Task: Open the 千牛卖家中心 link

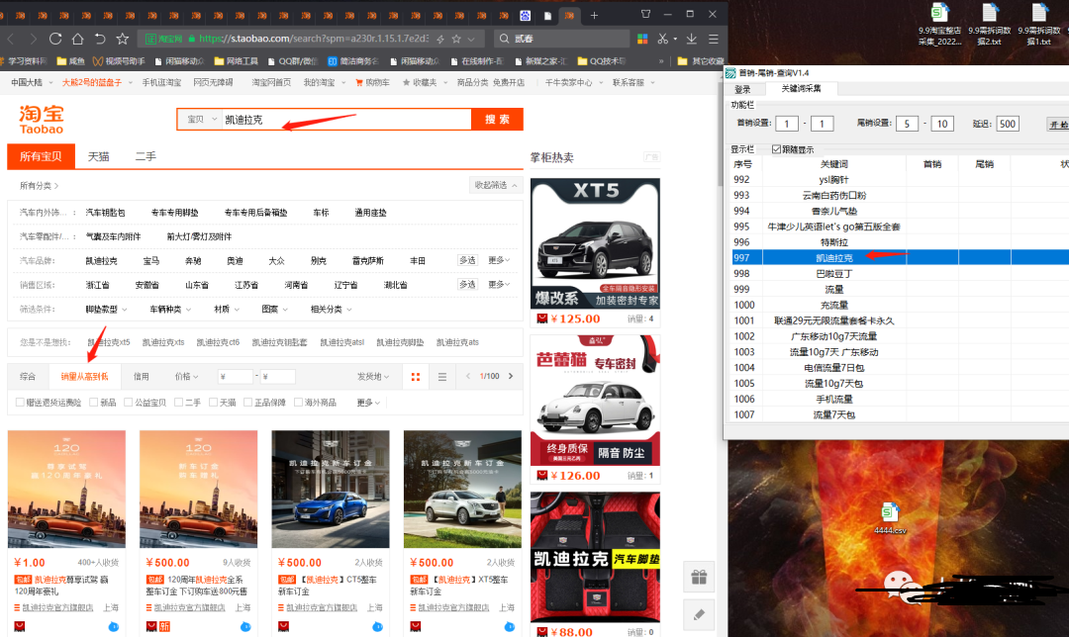Action: pos(568,82)
